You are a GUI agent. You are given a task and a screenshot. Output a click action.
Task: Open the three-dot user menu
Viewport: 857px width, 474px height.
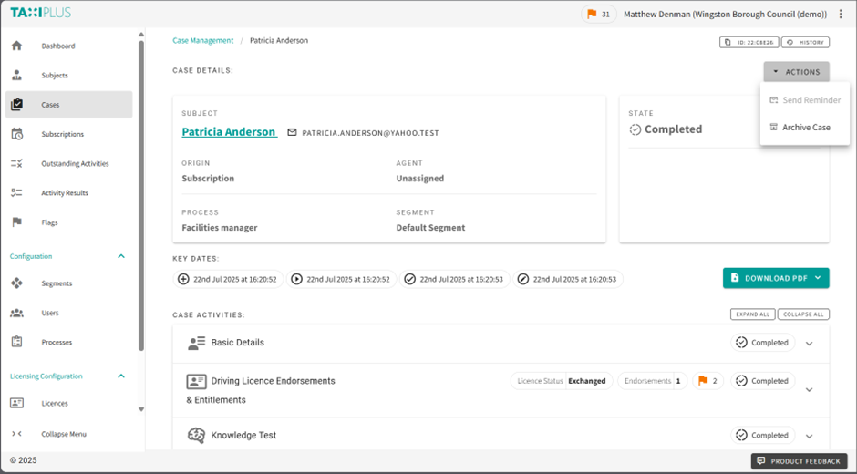click(841, 15)
